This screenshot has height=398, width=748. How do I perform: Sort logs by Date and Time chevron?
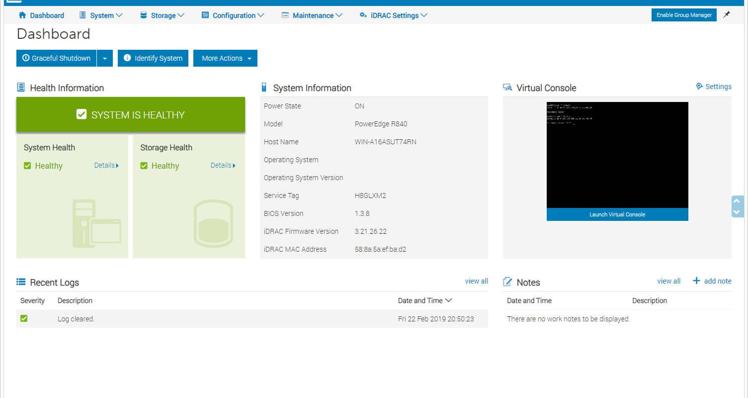click(x=449, y=300)
